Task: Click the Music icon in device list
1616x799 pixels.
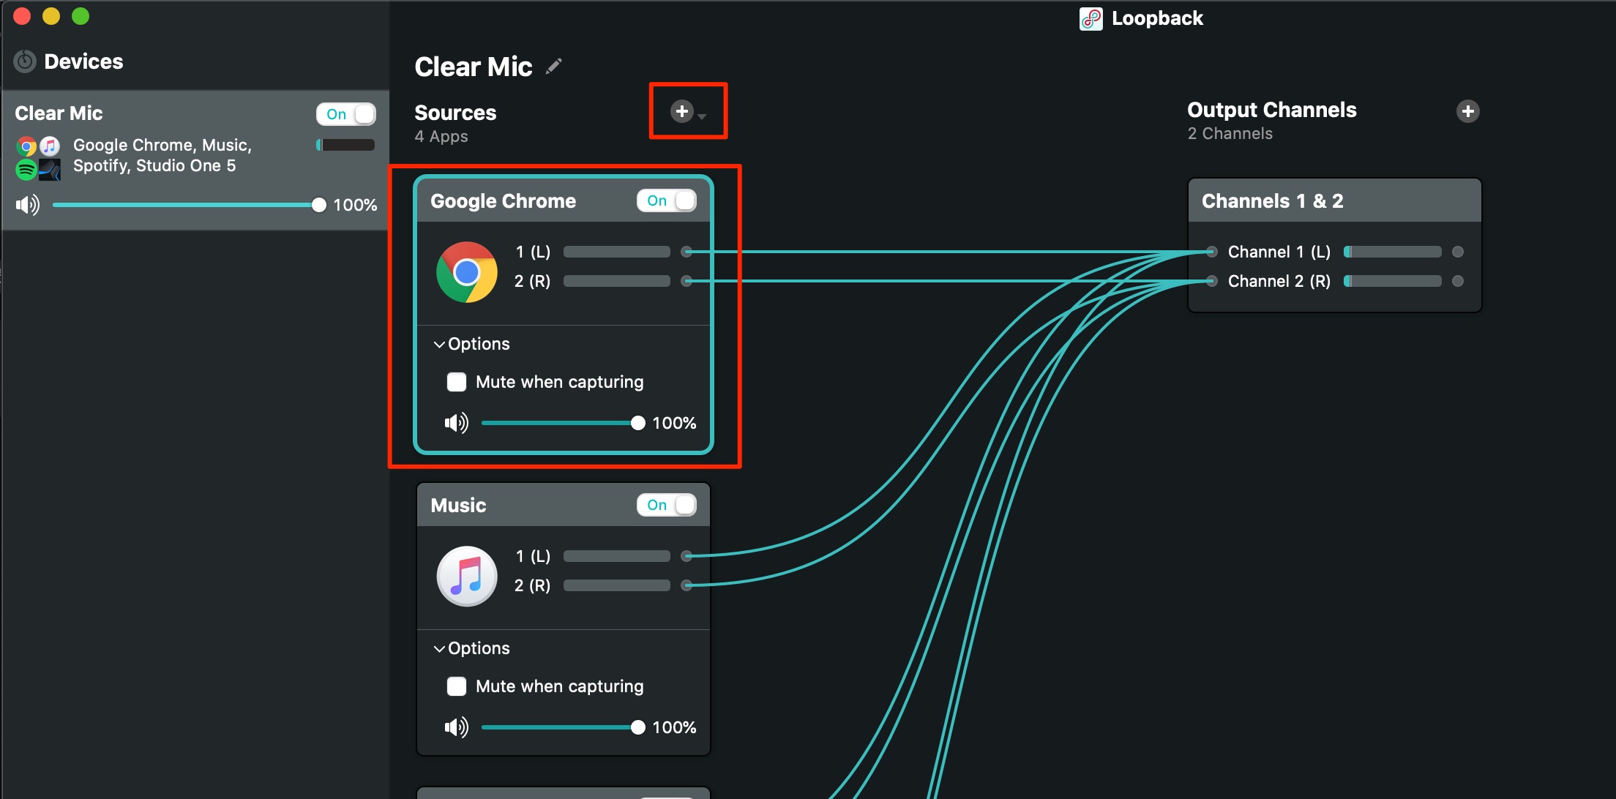Action: 49,146
